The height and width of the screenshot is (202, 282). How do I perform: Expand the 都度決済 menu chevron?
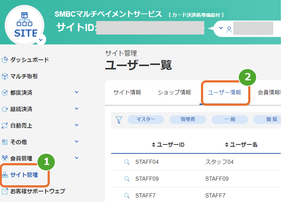tap(77, 92)
